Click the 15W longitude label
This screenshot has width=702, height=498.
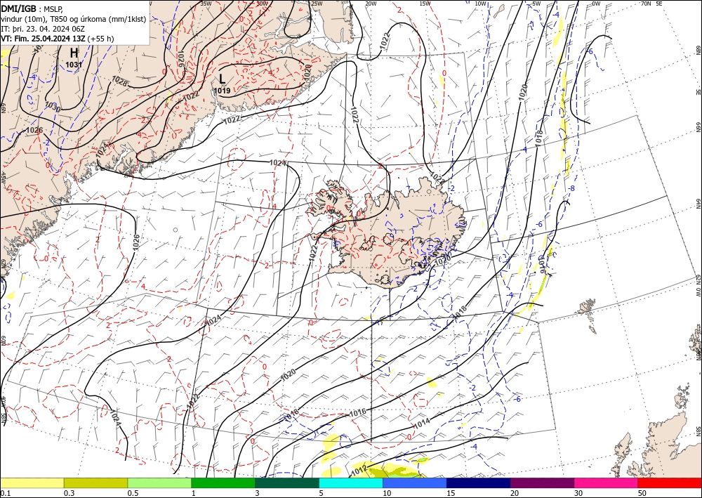point(425,4)
